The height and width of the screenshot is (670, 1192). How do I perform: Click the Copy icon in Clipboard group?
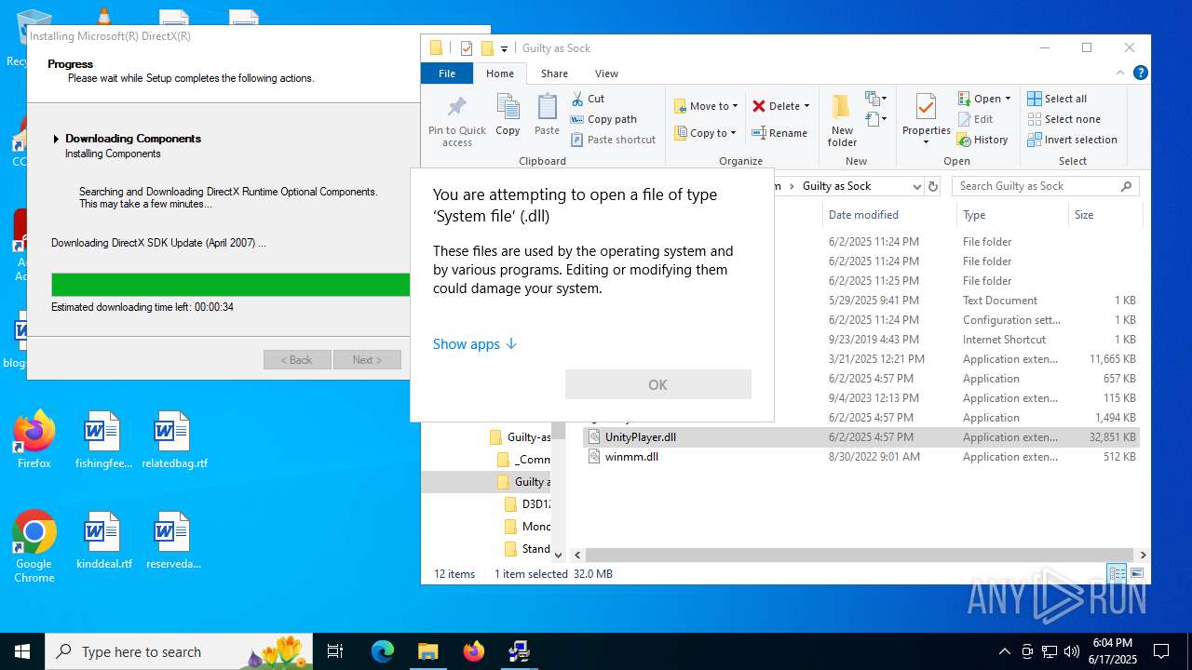point(508,107)
